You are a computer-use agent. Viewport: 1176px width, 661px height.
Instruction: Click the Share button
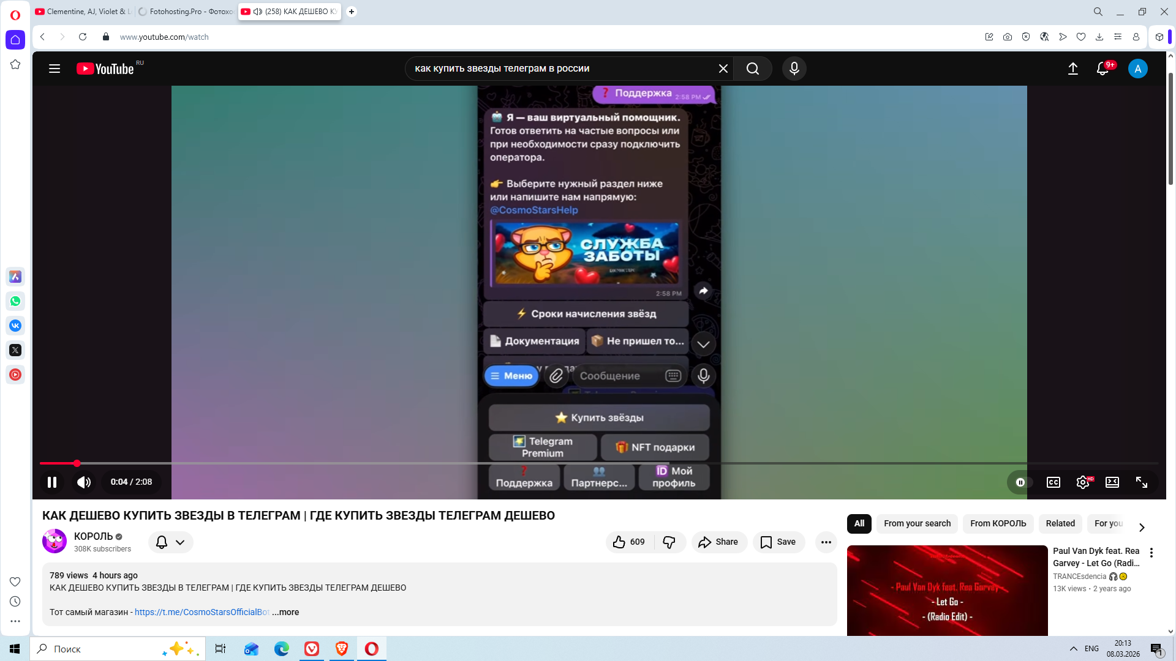(x=718, y=542)
